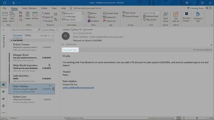This screenshot has width=214, height=120.
Task: Open email from Robert Townes
Action: pyautogui.click(x=32, y=47)
